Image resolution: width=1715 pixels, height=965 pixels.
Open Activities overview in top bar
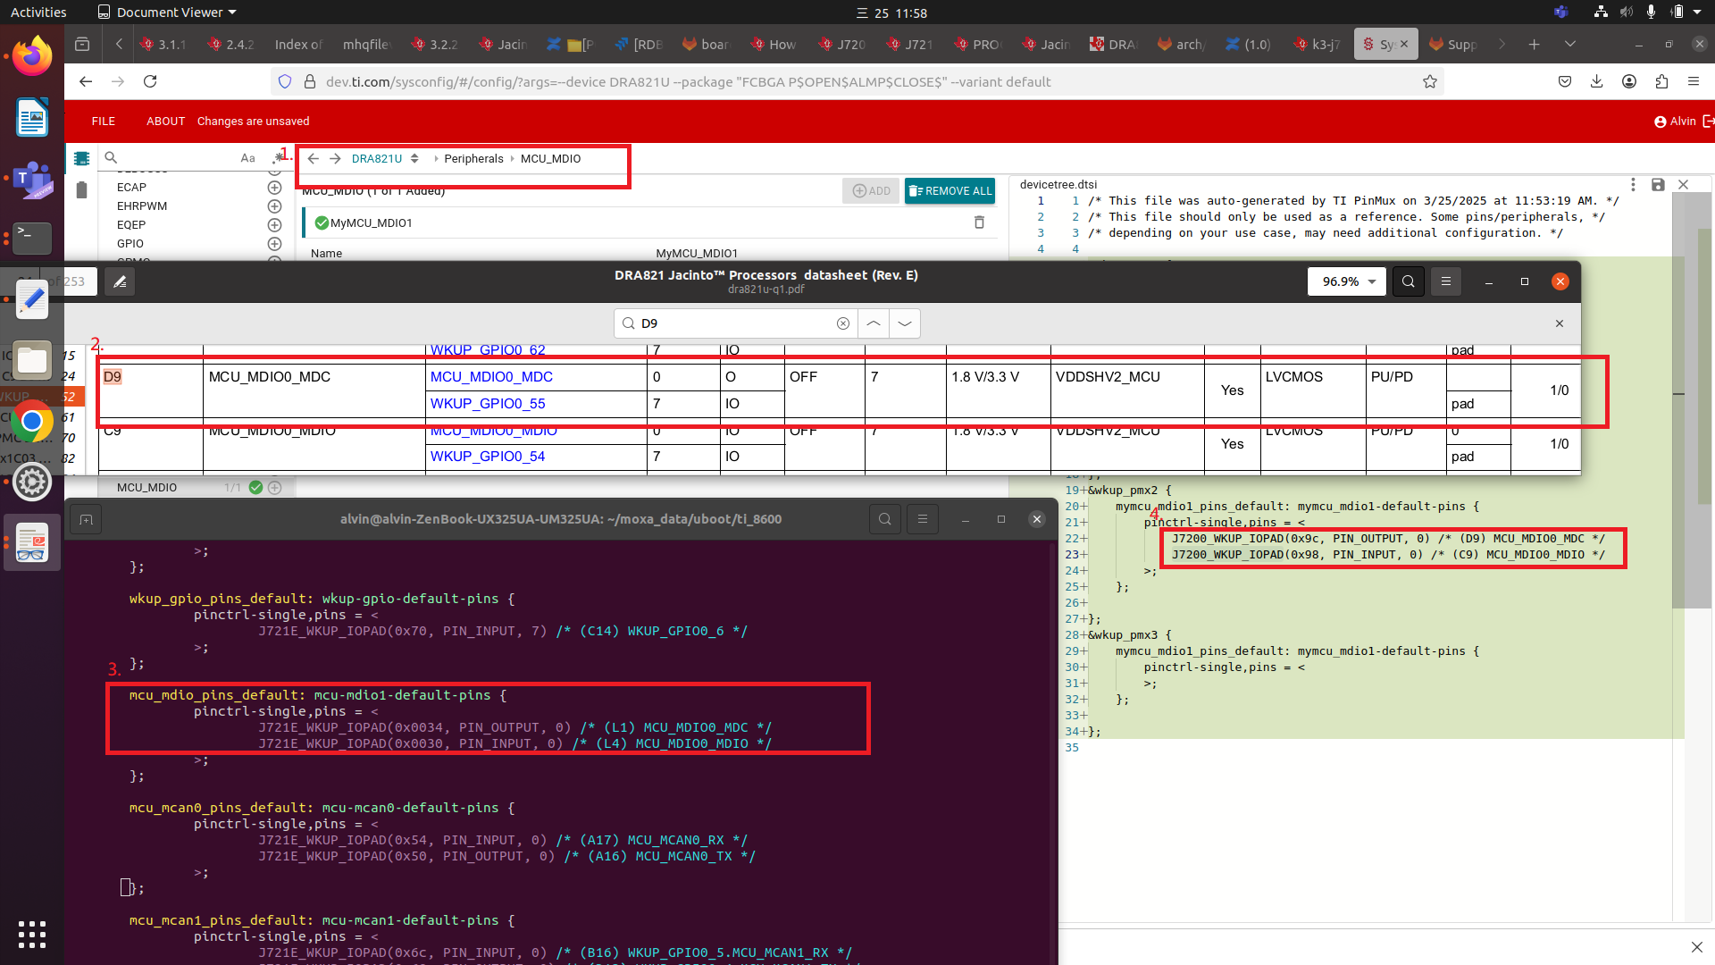point(38,13)
